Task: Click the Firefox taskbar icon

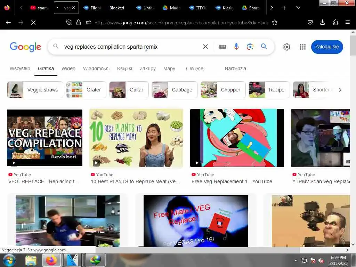Action: tap(51, 260)
